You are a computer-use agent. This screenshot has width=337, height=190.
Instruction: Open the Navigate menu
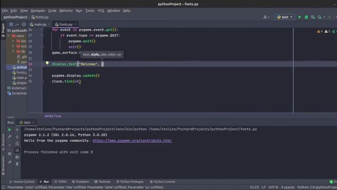[x=38, y=11]
